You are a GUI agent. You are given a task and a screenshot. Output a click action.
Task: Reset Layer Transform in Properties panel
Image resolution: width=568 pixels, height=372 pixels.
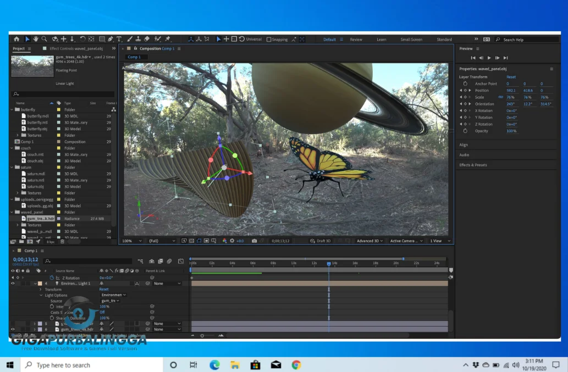click(511, 77)
